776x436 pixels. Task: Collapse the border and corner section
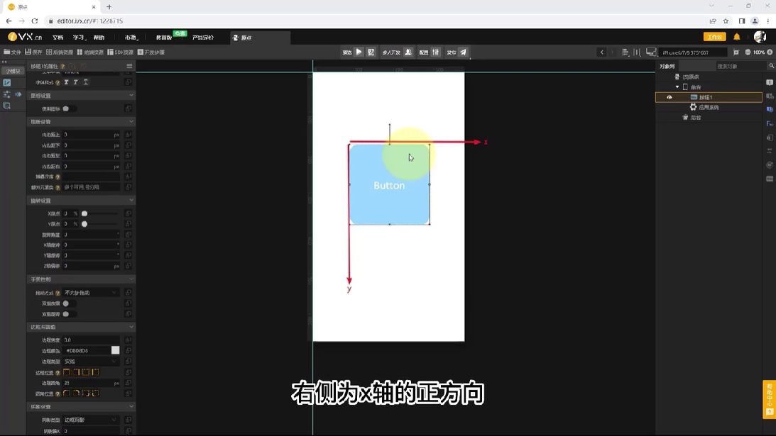pyautogui.click(x=131, y=328)
